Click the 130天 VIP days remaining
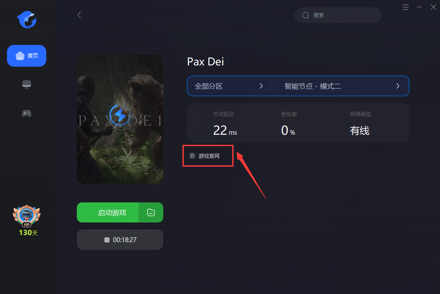This screenshot has height=294, width=440. point(28,233)
